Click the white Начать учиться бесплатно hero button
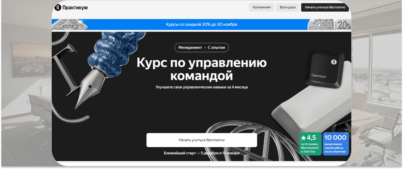The image size is (403, 169). tap(201, 140)
